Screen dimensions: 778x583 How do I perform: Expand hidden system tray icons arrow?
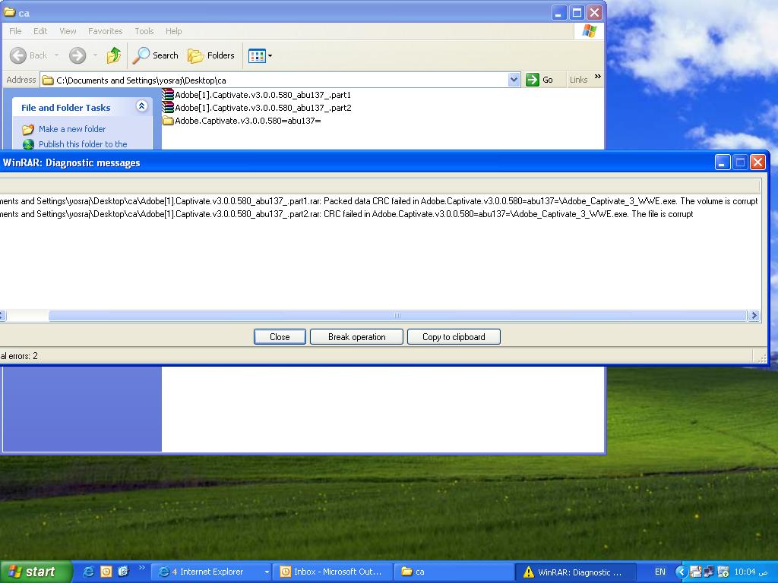(681, 572)
